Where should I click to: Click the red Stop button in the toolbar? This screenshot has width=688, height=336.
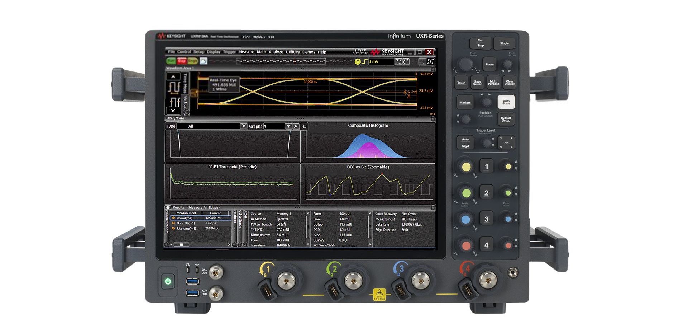(182, 61)
